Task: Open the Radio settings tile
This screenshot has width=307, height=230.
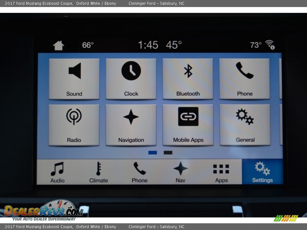Action: (x=74, y=125)
